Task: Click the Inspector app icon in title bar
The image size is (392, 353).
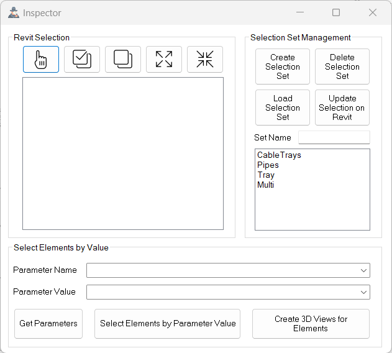Action: coord(13,12)
